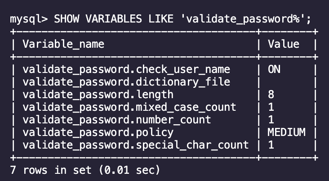
Task: Select the Variable_name column header
Action: tap(63, 44)
